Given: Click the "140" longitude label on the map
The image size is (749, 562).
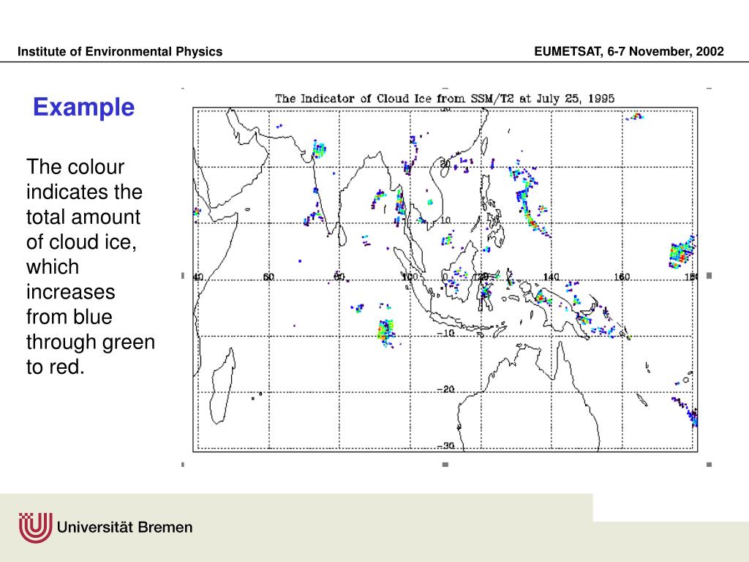Looking at the screenshot, I should click(552, 277).
